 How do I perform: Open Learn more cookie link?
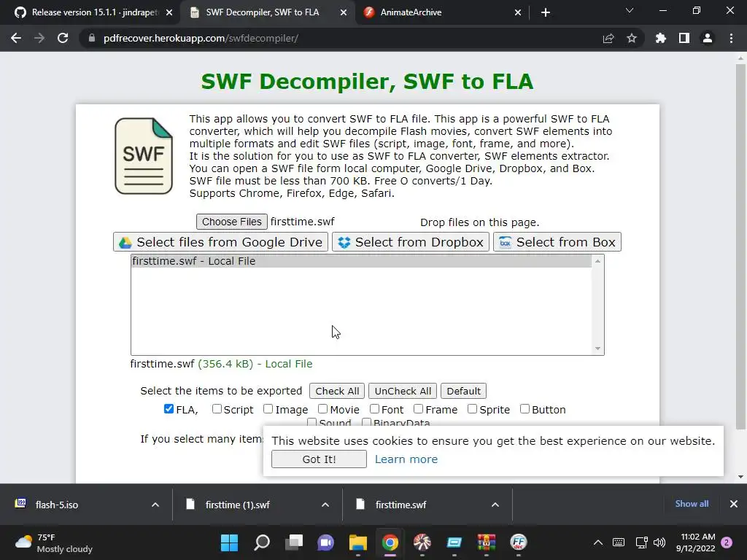click(x=406, y=459)
